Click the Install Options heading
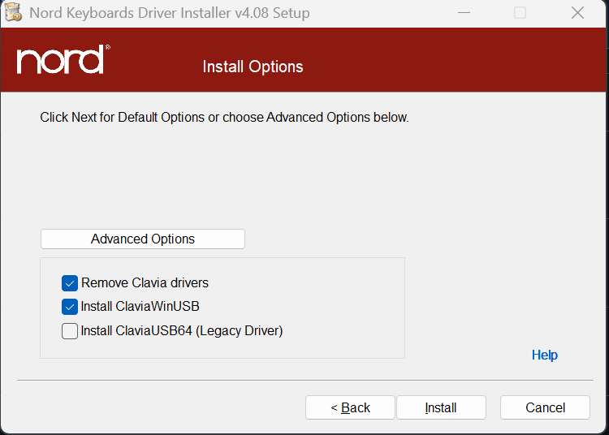The width and height of the screenshot is (609, 435). [253, 67]
